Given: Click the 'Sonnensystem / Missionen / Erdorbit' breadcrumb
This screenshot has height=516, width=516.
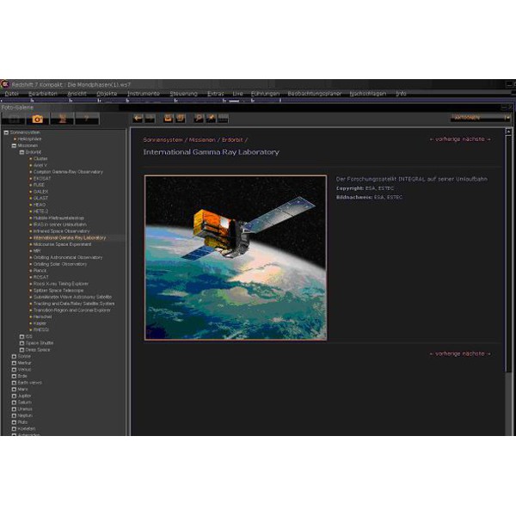Looking at the screenshot, I should point(194,139).
